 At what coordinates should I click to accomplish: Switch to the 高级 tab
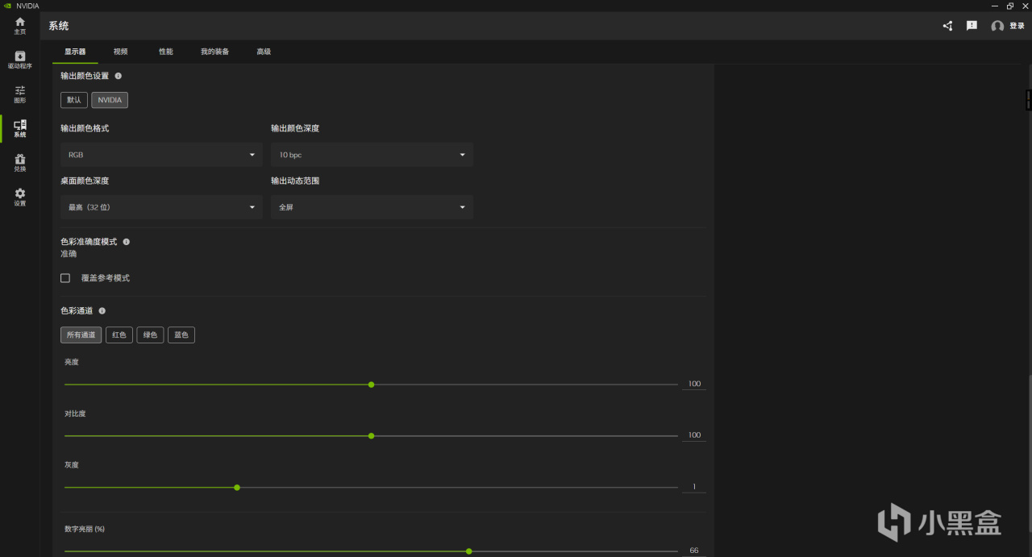[x=264, y=52]
